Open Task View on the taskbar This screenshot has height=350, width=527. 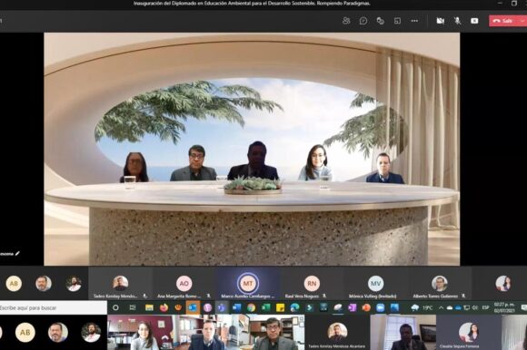tap(133, 307)
